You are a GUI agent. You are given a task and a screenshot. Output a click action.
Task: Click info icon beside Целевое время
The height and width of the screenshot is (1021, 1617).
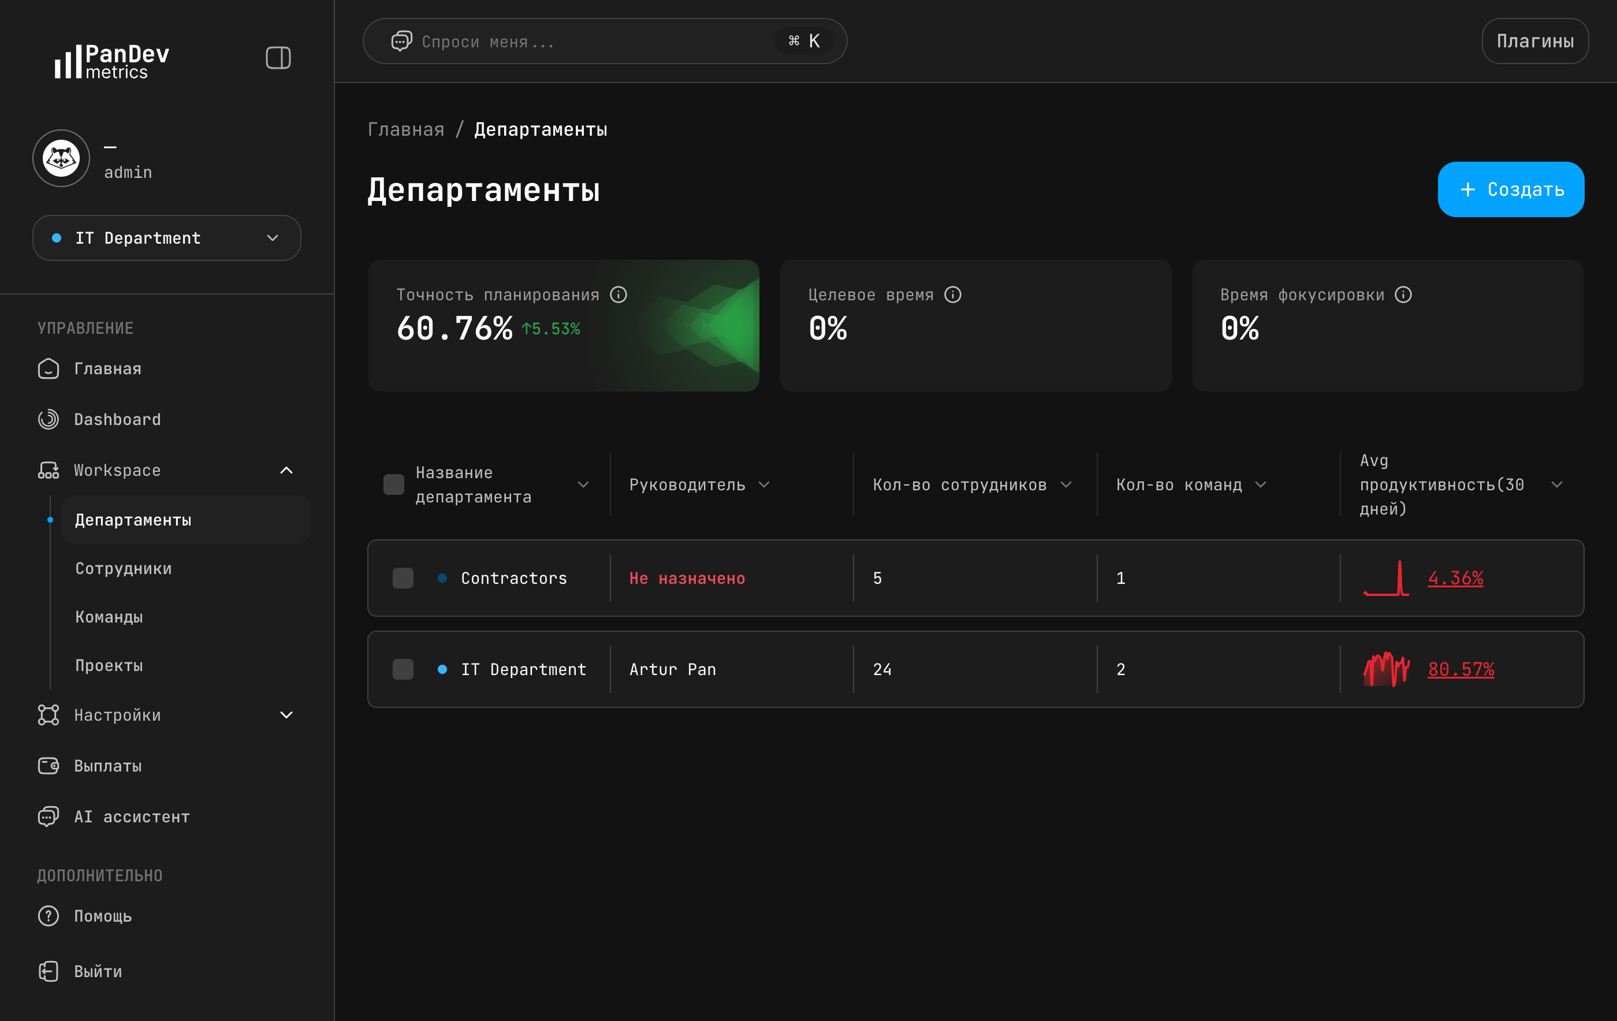[953, 295]
